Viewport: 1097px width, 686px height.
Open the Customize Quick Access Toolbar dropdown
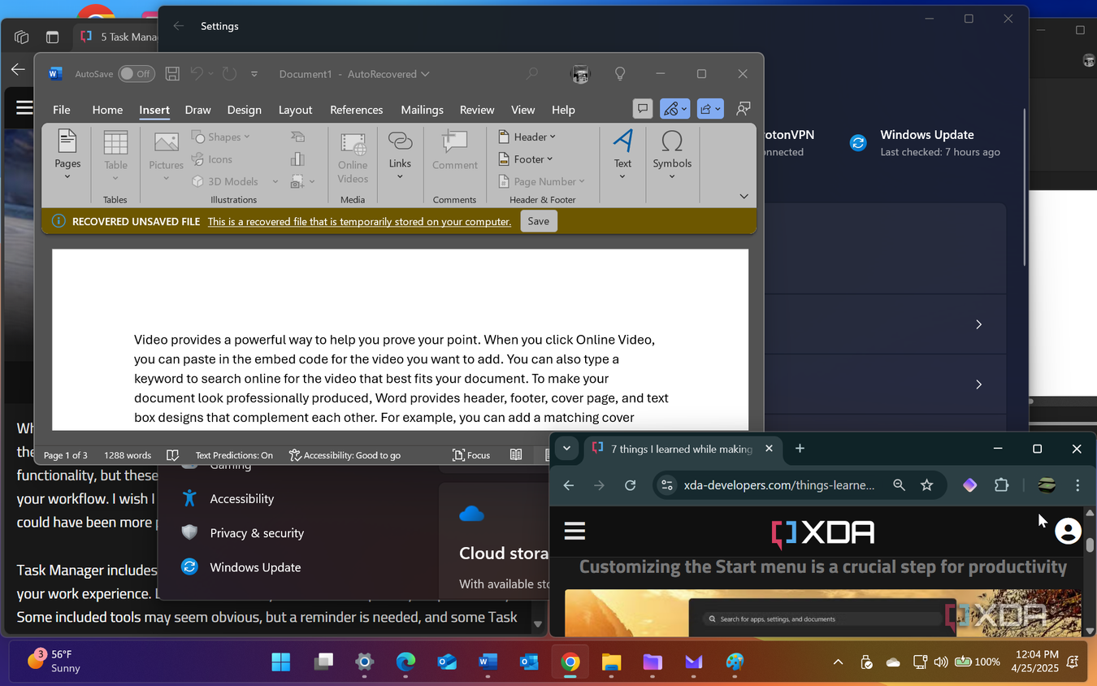[254, 74]
